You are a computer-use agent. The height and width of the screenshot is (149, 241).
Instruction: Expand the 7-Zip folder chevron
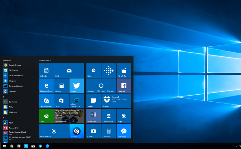pyautogui.click(x=35, y=107)
